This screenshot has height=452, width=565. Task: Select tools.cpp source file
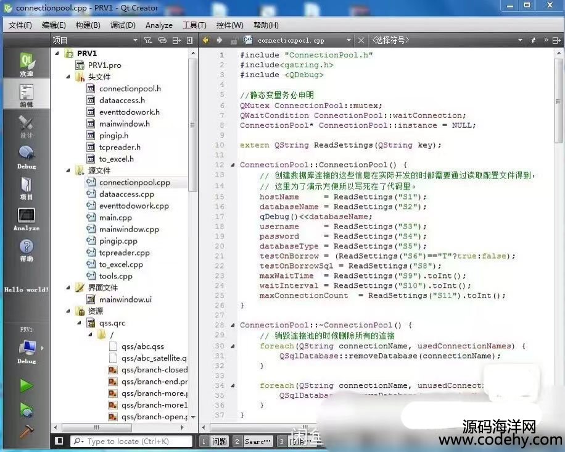[x=116, y=276]
